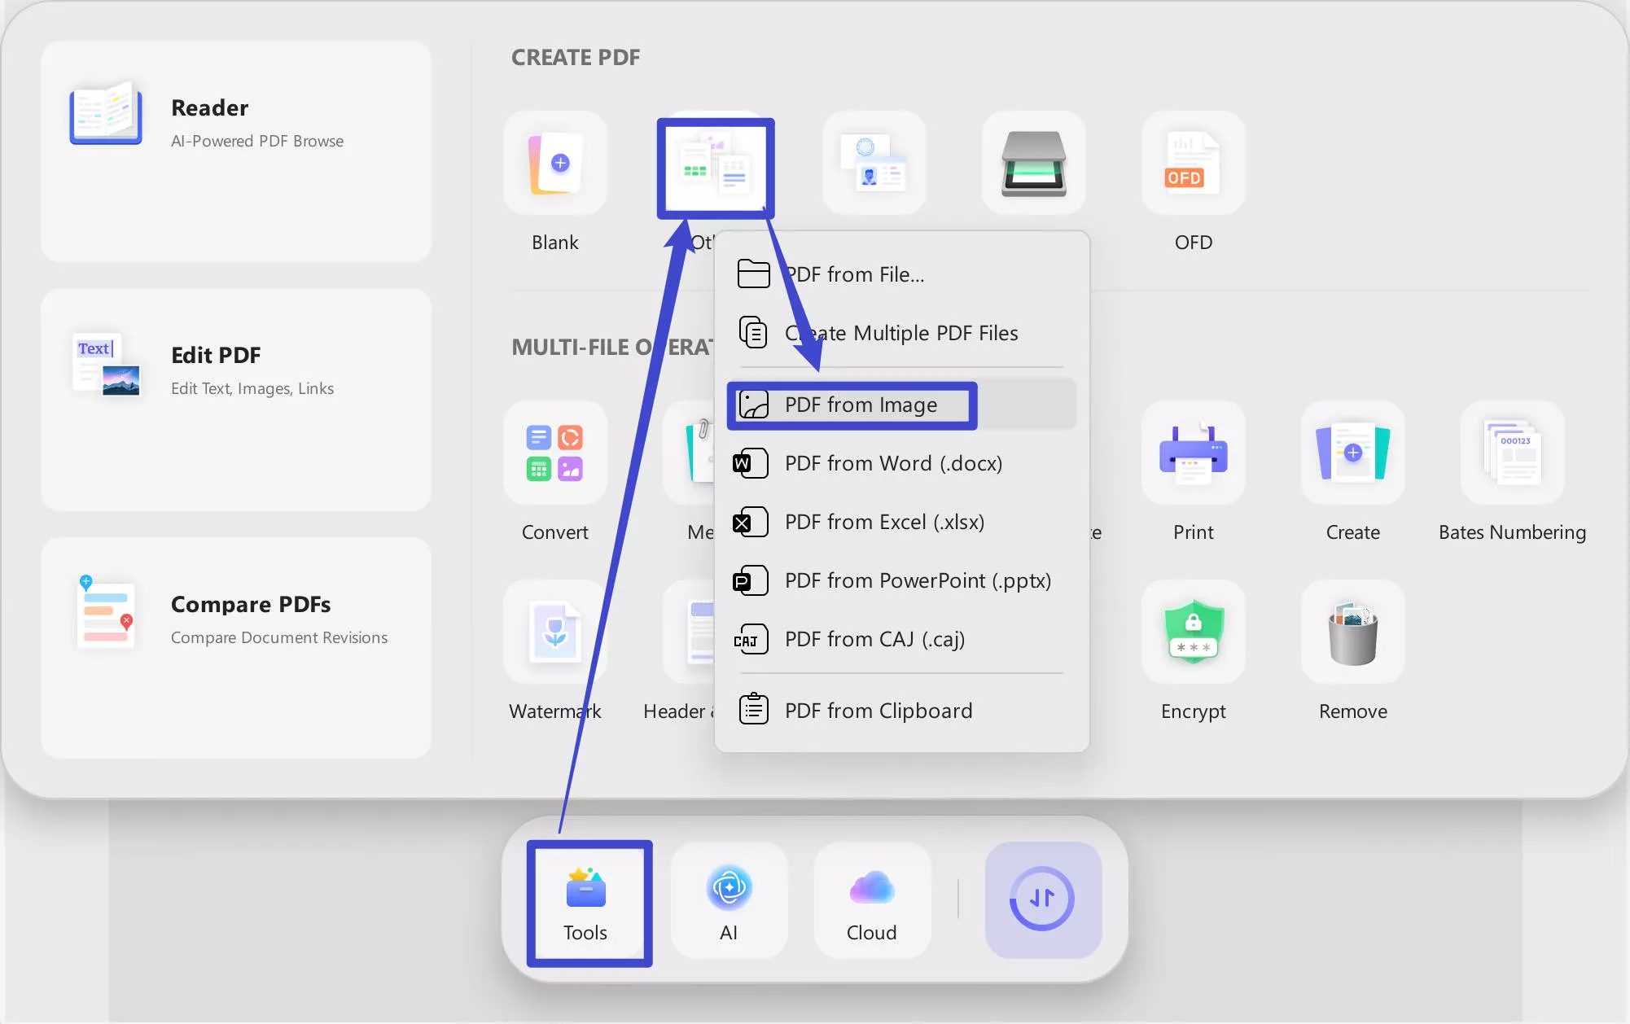The image size is (1630, 1024).
Task: Open the Encrypt tool
Action: click(x=1192, y=632)
